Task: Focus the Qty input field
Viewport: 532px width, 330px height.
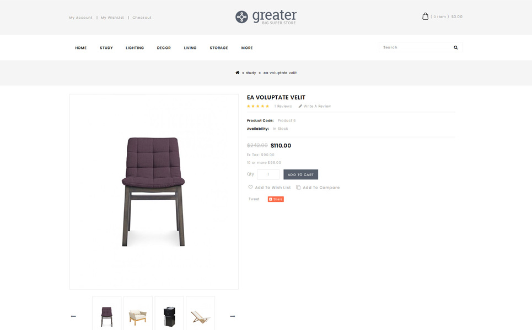Action: click(x=268, y=175)
